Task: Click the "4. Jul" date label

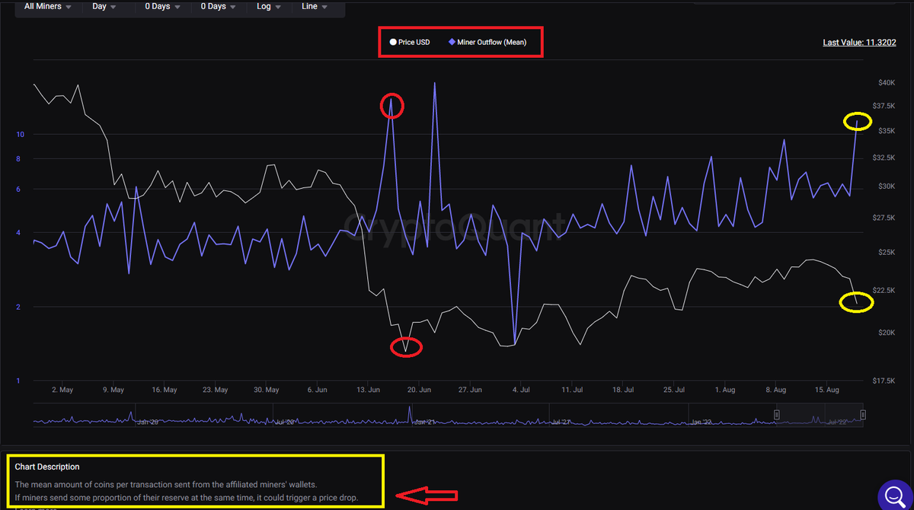Action: pos(521,390)
